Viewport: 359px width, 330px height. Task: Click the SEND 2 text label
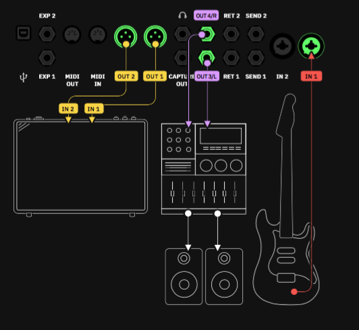click(256, 16)
